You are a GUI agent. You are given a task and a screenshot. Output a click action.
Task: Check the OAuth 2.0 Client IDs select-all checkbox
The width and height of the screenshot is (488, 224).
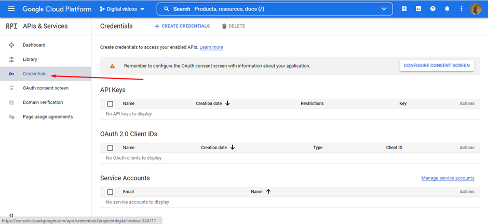click(x=110, y=148)
